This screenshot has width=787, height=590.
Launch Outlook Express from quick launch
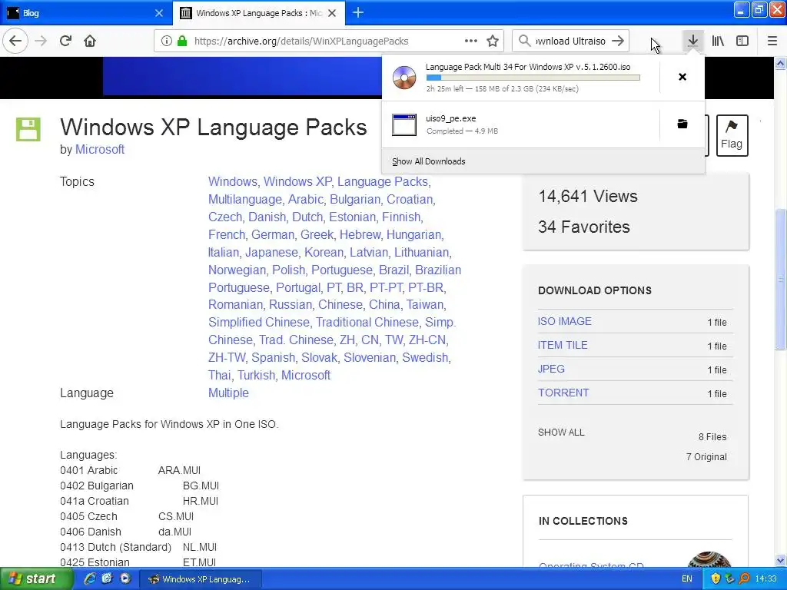click(108, 578)
